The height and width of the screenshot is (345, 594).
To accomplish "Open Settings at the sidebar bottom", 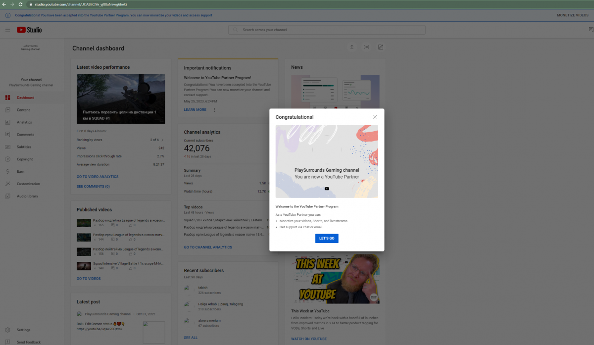I will (x=23, y=330).
